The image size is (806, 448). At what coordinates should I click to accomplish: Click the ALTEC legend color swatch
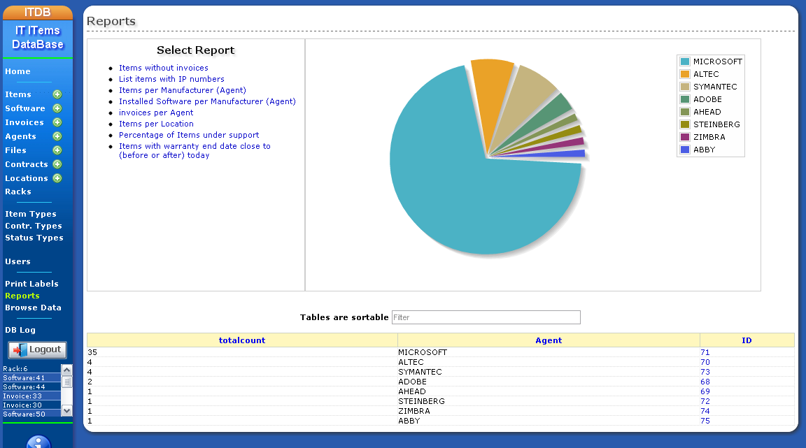[685, 74]
